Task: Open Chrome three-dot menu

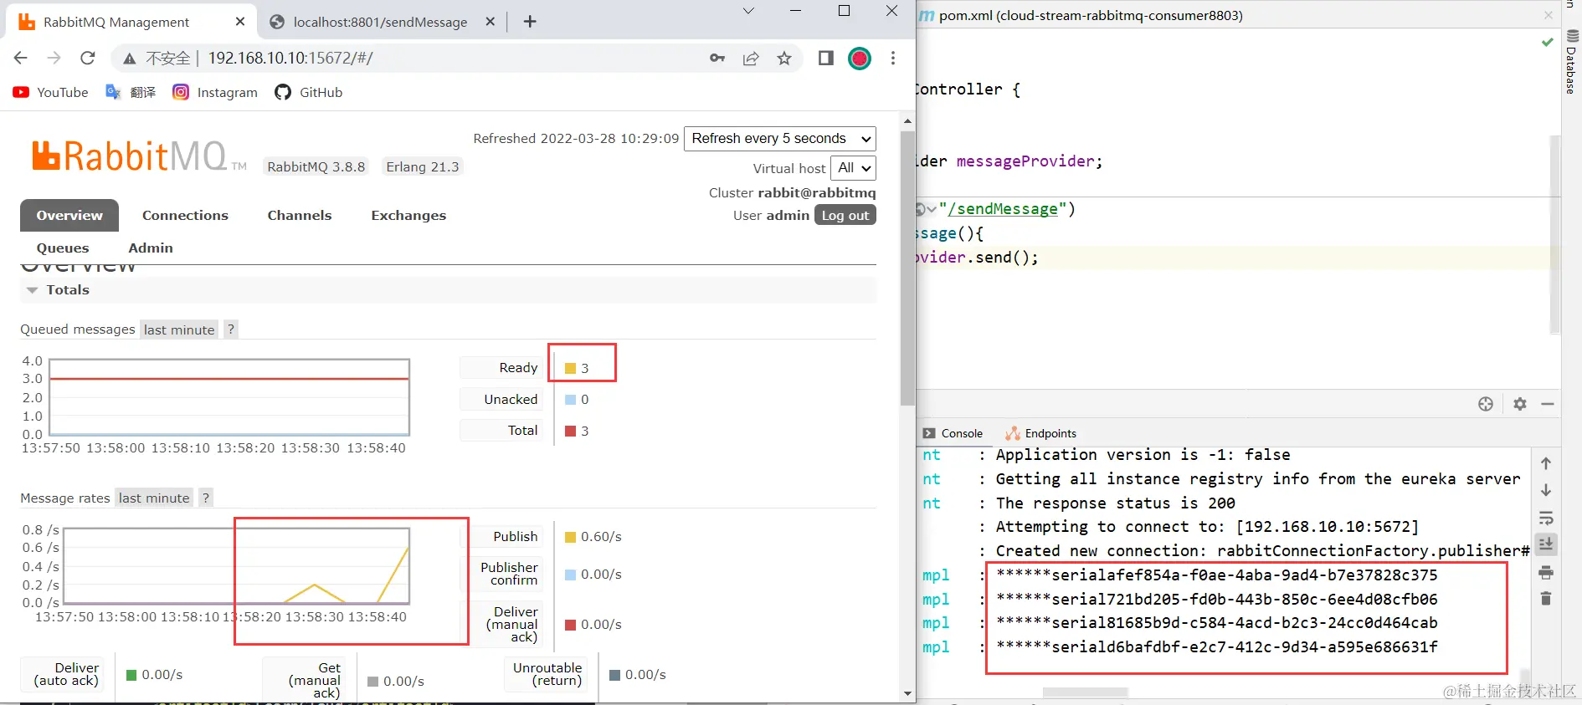Action: (x=893, y=58)
